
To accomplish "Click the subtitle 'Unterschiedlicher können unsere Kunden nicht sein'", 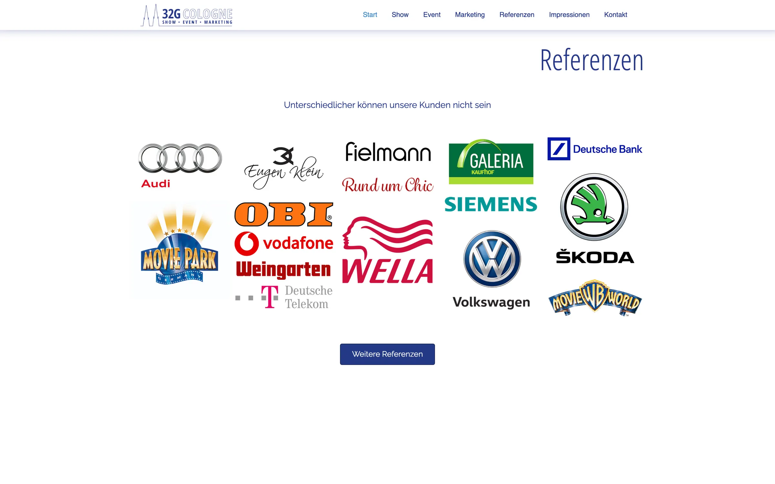I will click(x=387, y=105).
